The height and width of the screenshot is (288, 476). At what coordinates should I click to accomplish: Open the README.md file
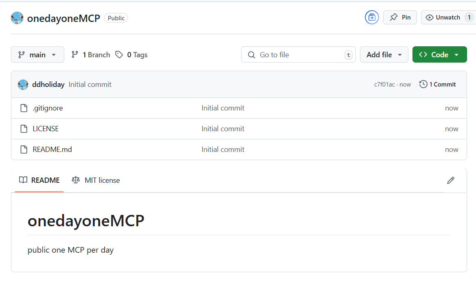tap(52, 149)
